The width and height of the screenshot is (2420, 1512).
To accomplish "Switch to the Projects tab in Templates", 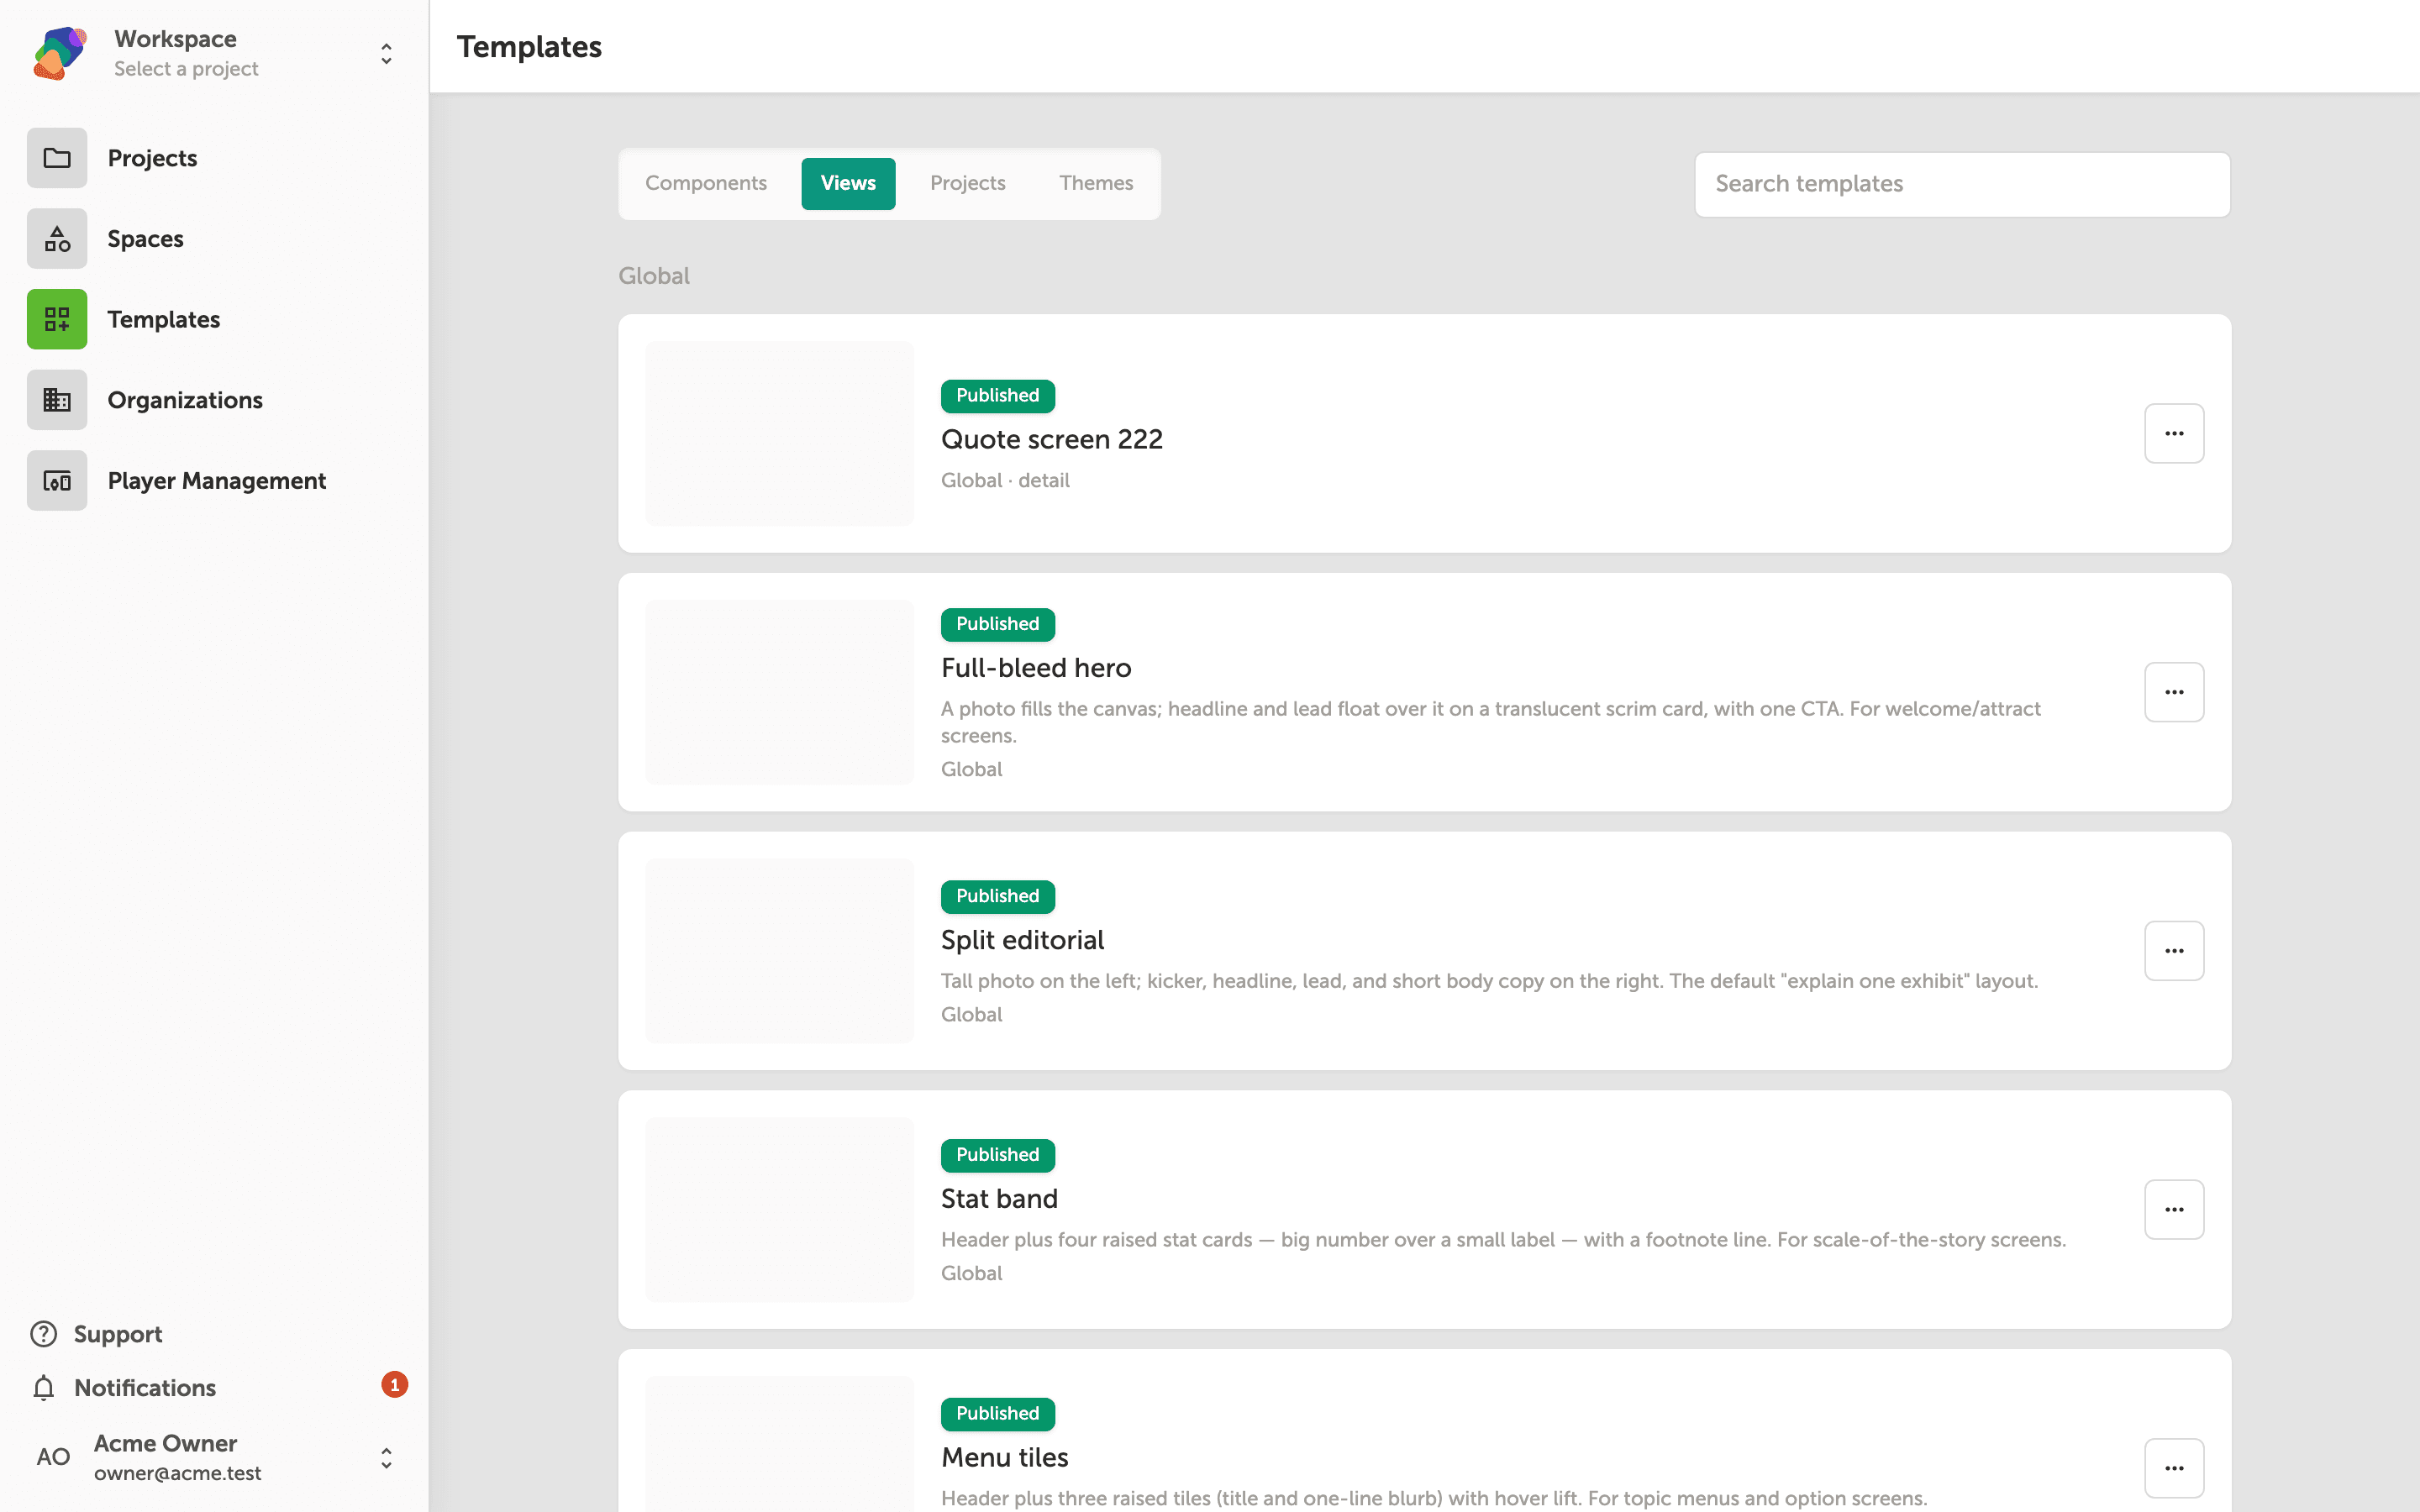I will (x=967, y=183).
